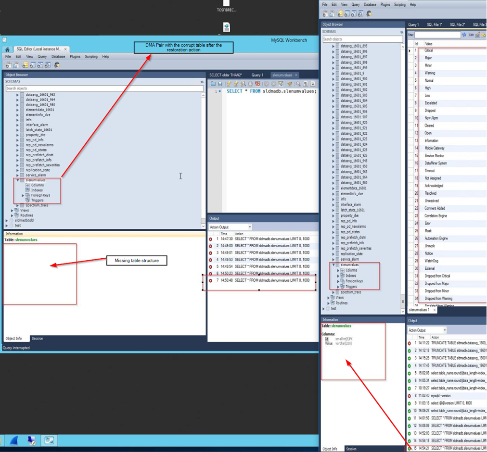This screenshot has height=452, width=487.
Task: Open Action Output dropdown in right window
Action: 427,330
